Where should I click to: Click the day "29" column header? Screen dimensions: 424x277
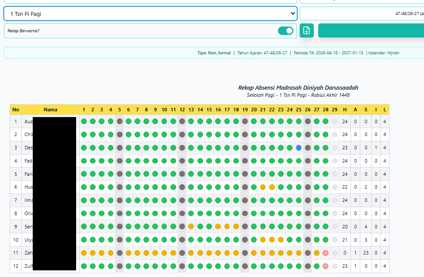tap(335, 110)
